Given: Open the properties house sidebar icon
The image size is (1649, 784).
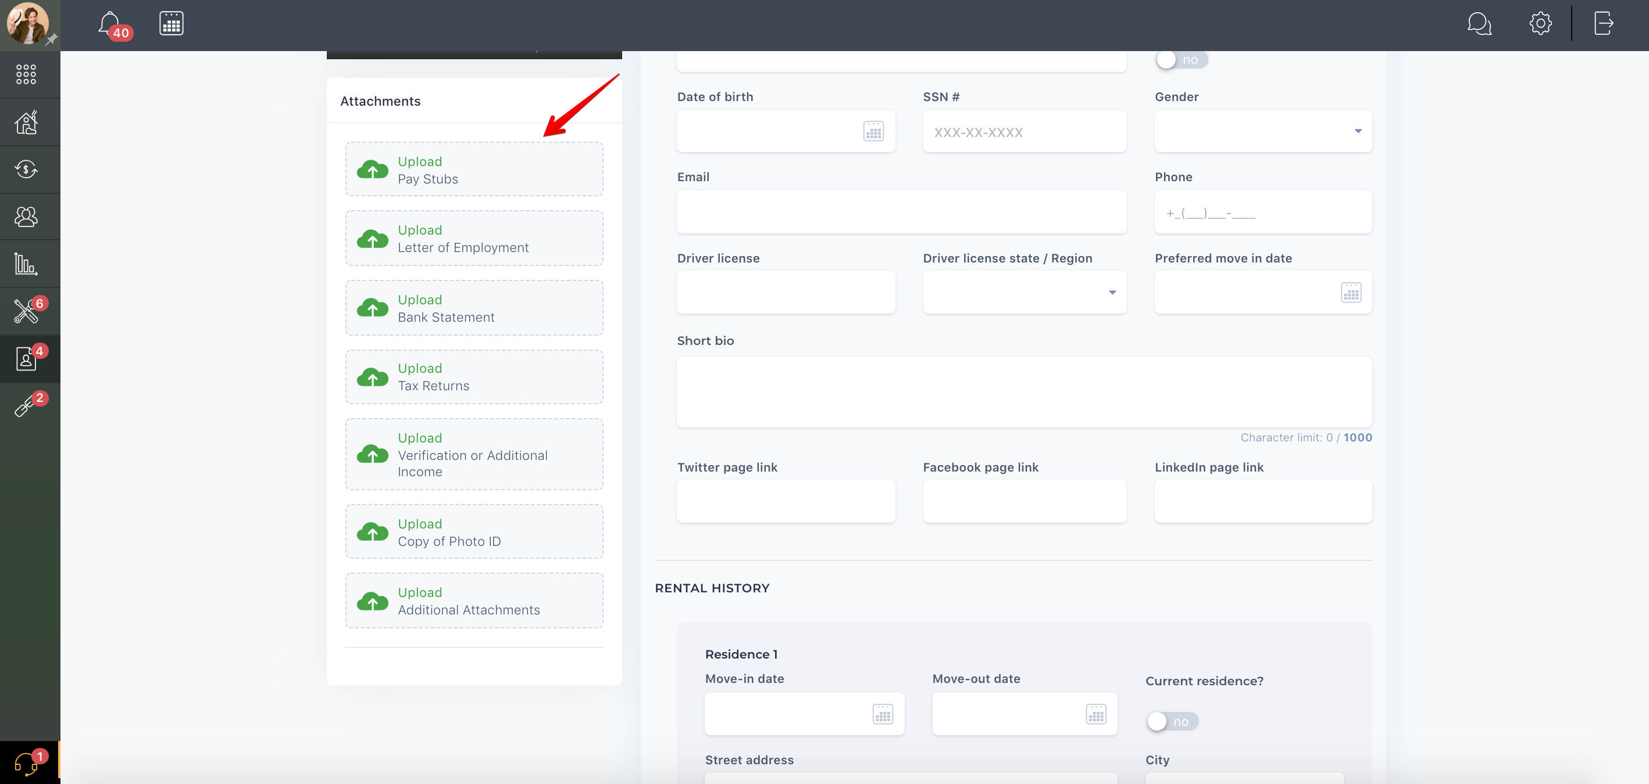Looking at the screenshot, I should (x=26, y=121).
